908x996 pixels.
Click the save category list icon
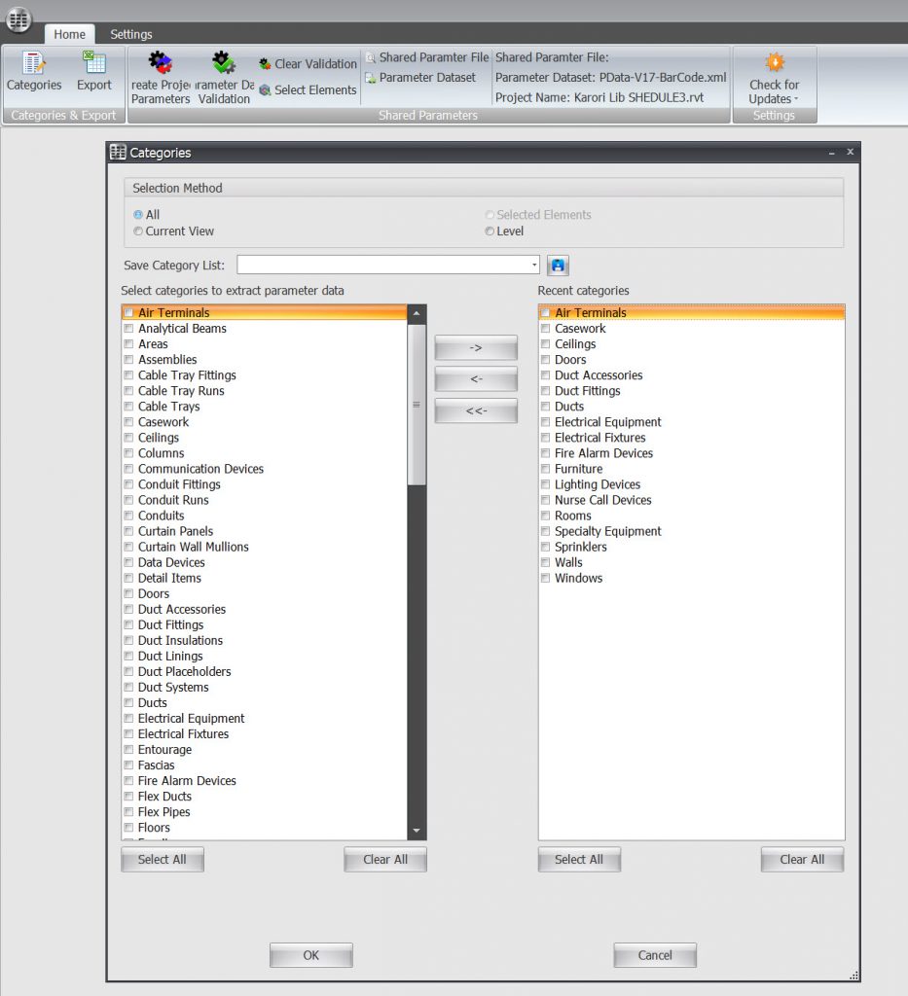point(558,266)
